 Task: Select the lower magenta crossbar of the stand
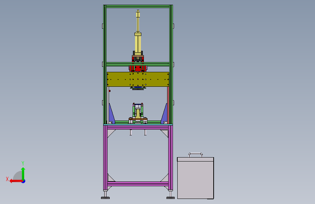138,184
